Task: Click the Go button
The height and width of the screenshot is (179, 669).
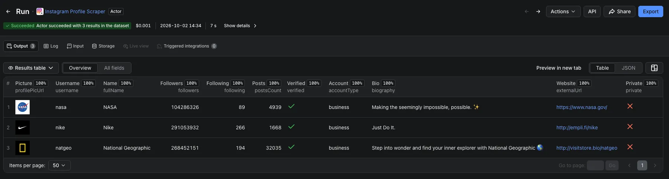Action: point(612,165)
